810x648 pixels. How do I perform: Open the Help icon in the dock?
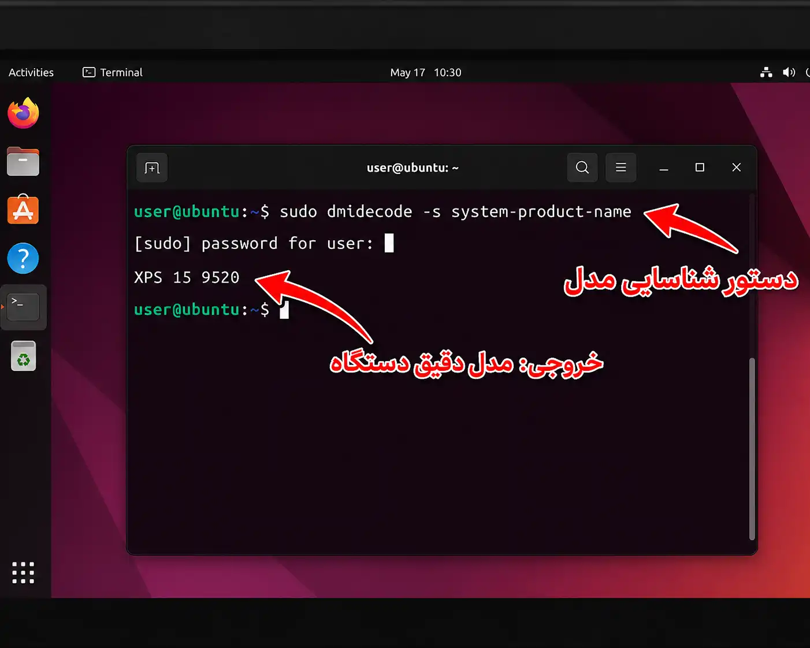click(23, 258)
